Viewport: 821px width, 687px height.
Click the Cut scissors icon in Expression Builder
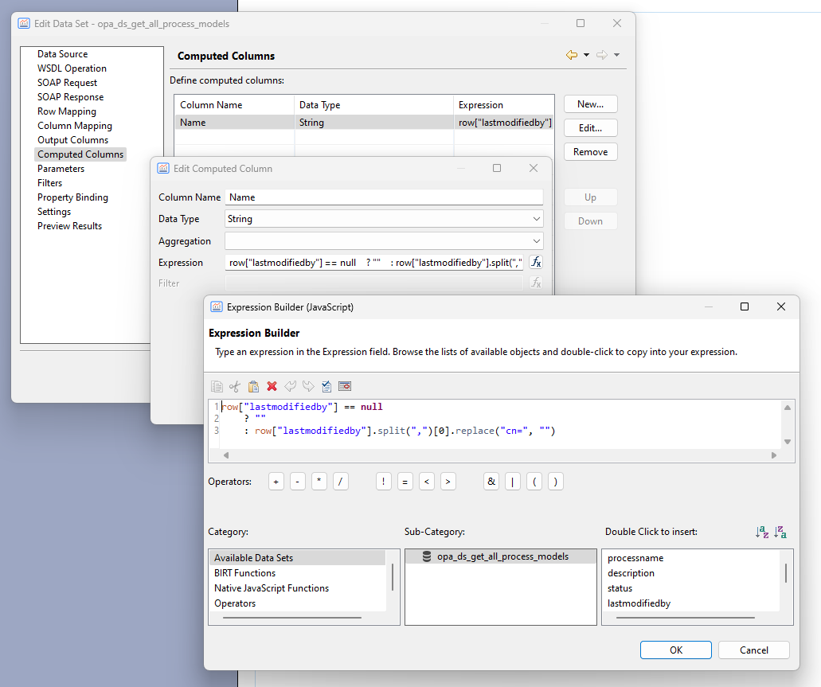pyautogui.click(x=235, y=386)
